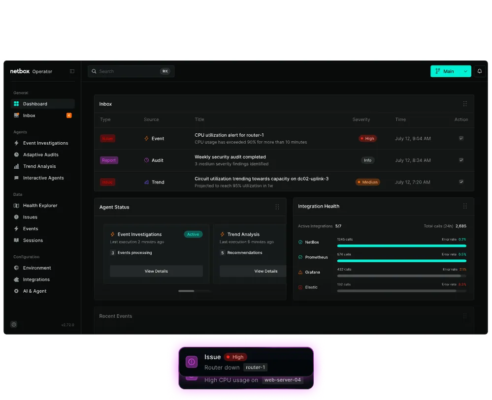Click the Grafana calls progress bar
Screen dimensions: 492x400
click(402, 276)
